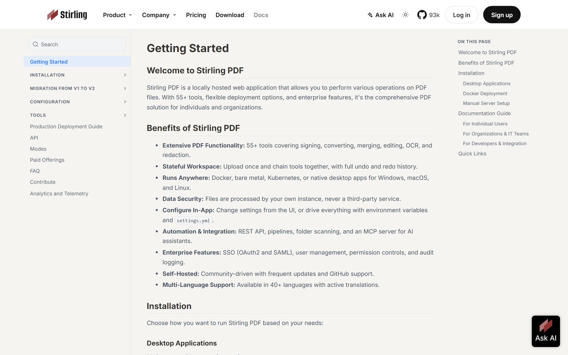Click the Stateful Workspace bullet label
Image resolution: width=568 pixels, height=355 pixels.
[x=192, y=166]
